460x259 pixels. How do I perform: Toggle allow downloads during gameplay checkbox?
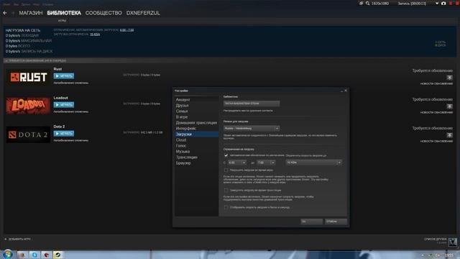[226, 170]
